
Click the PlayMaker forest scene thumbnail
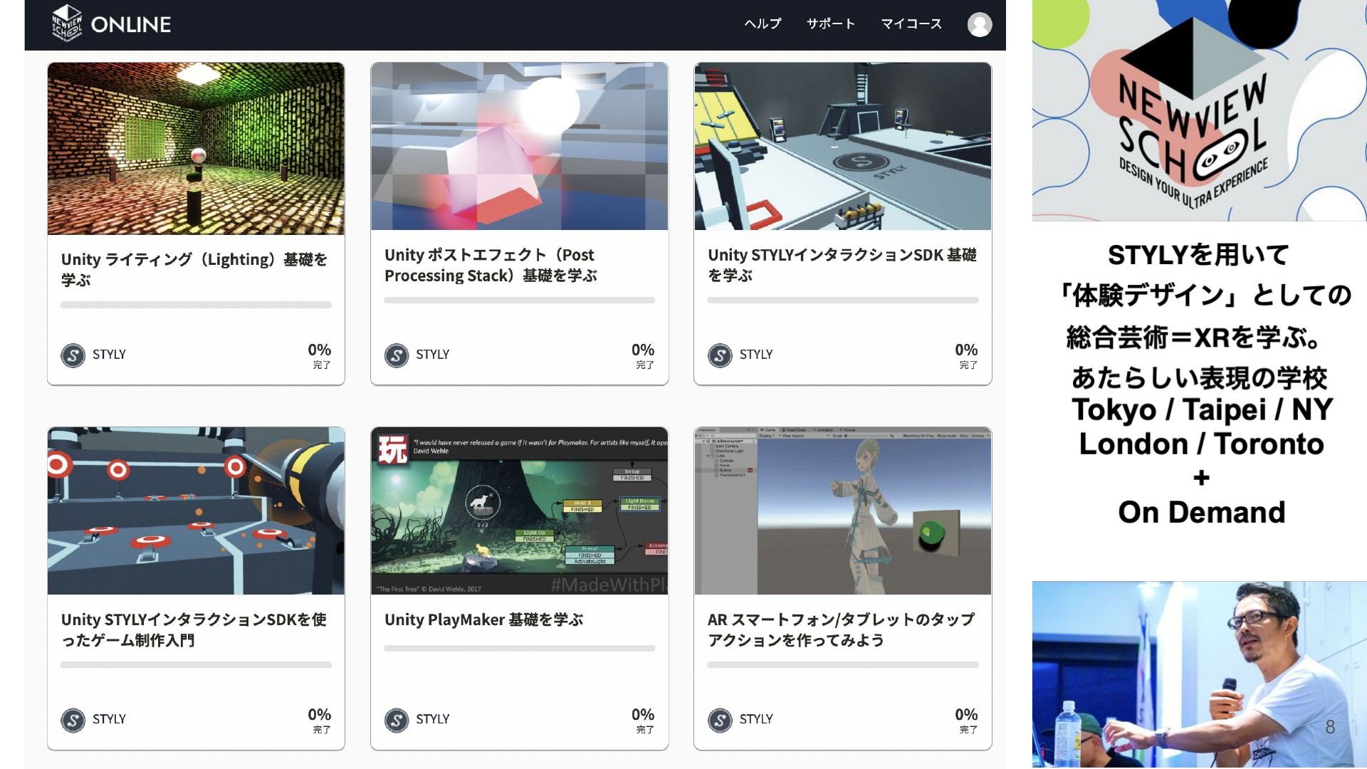[x=519, y=511]
